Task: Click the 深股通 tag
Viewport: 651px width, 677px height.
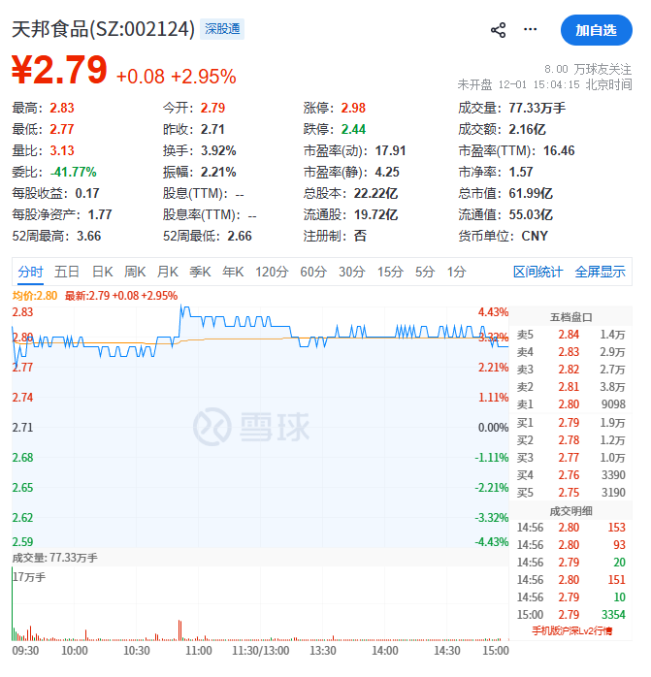Action: (x=222, y=29)
